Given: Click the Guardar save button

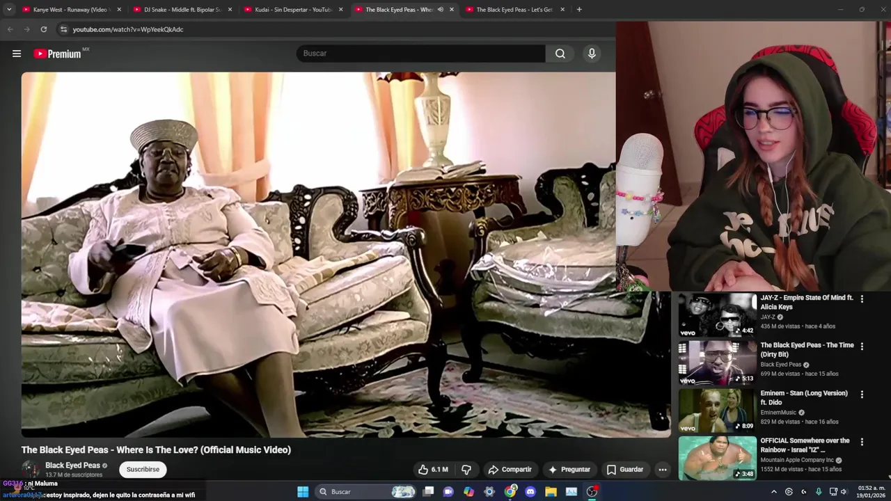Looking at the screenshot, I should pyautogui.click(x=625, y=470).
